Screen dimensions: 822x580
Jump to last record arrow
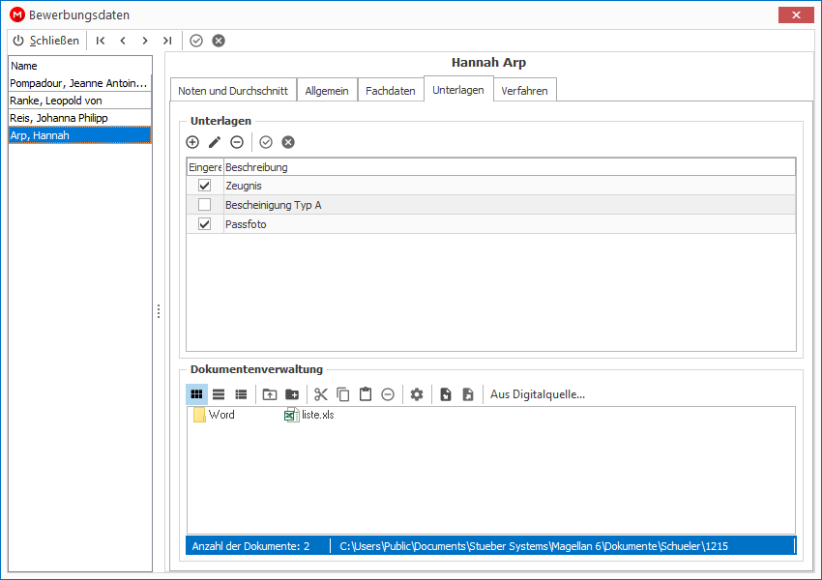pyautogui.click(x=167, y=41)
